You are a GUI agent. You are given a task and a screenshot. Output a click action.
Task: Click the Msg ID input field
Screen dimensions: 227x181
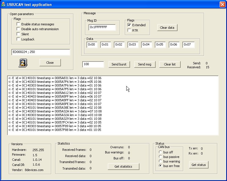point(102,28)
